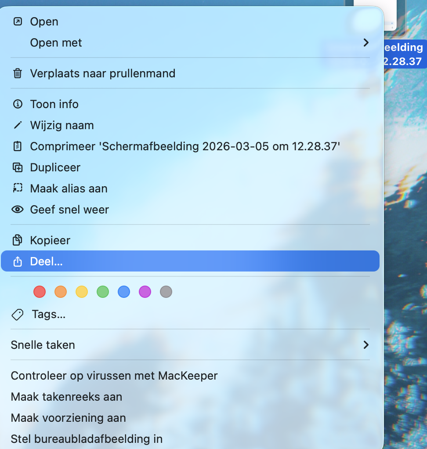Select the duplicate icon next to 'Dupliceer'

point(18,167)
